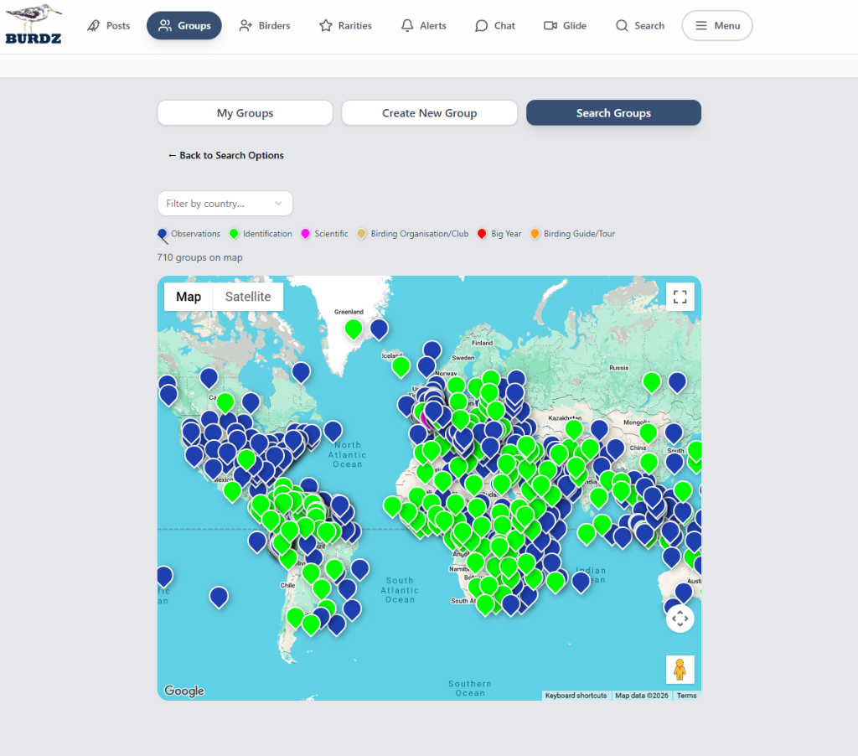Click the Big Year legend label
This screenshot has height=756, width=858.
(506, 234)
